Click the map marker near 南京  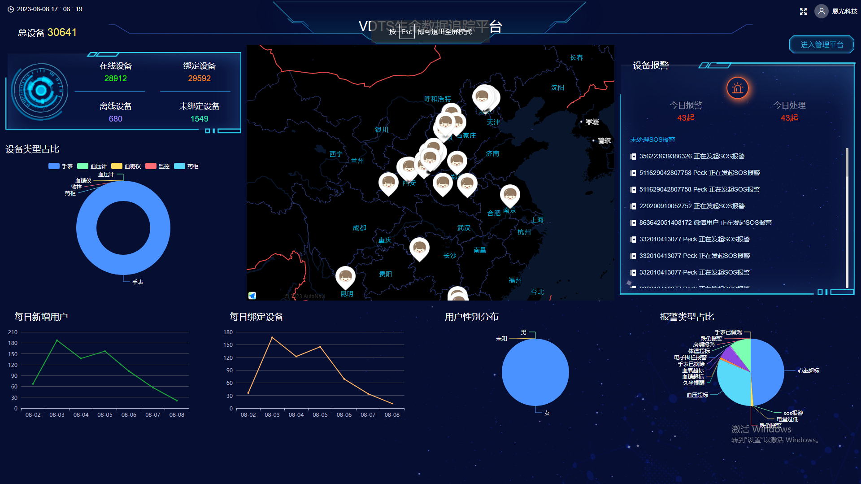point(510,195)
